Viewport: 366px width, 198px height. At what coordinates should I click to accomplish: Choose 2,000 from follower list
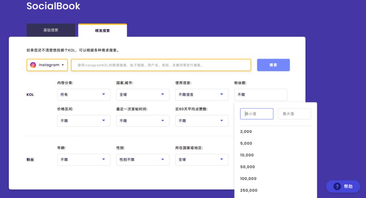point(246,131)
